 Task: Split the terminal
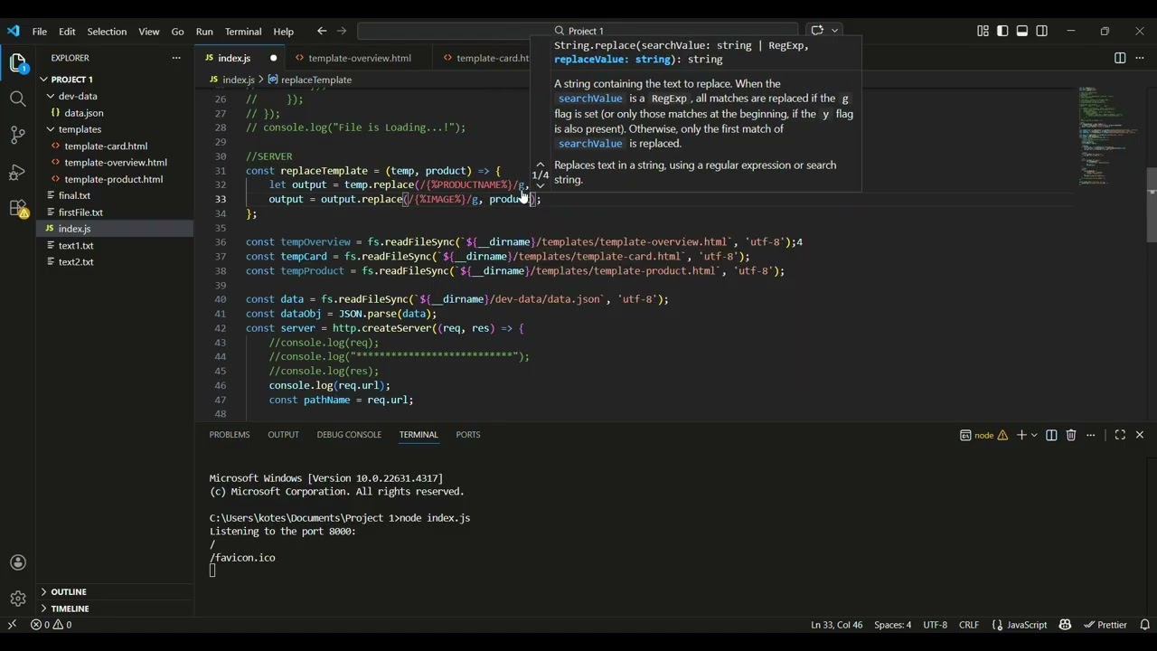[1051, 435]
